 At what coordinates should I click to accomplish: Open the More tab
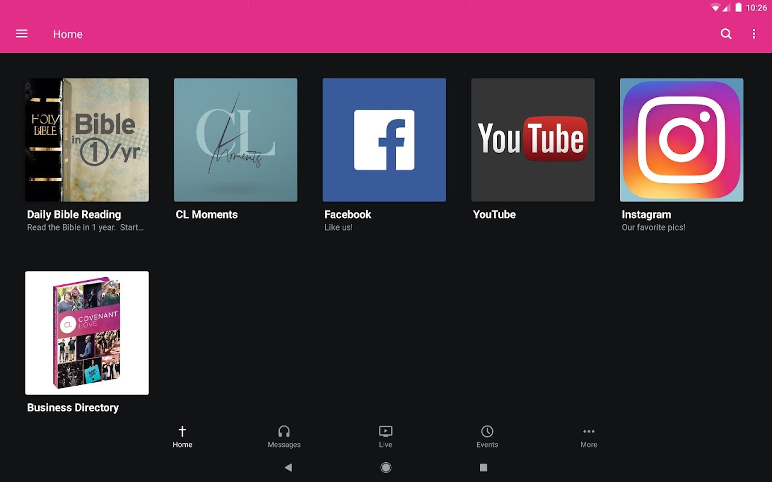coord(589,437)
